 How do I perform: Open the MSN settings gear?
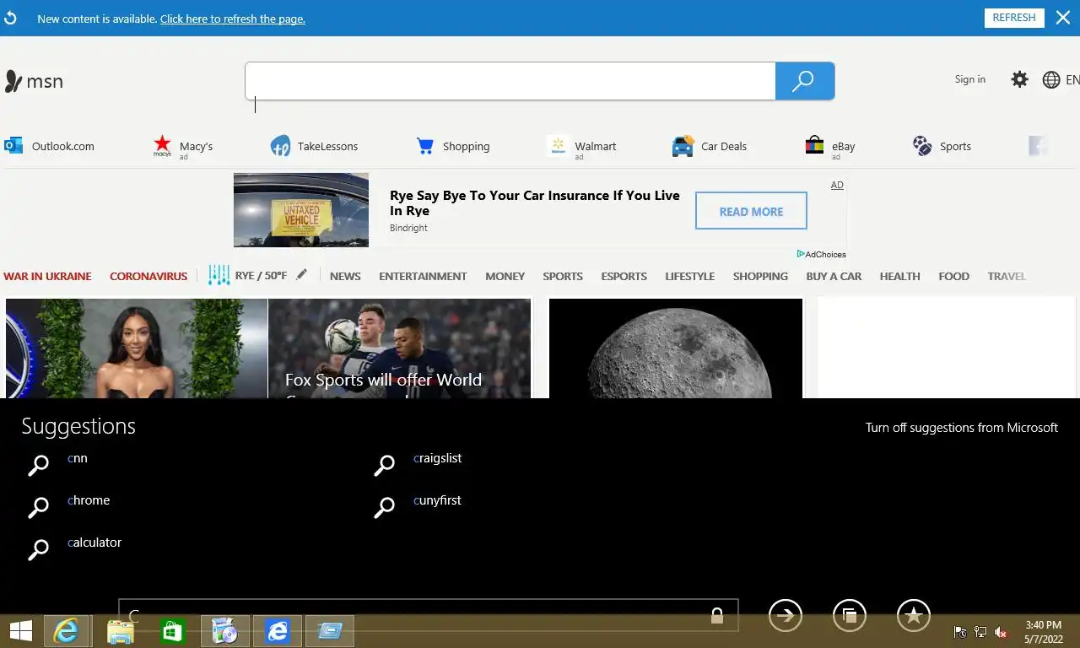click(x=1020, y=79)
